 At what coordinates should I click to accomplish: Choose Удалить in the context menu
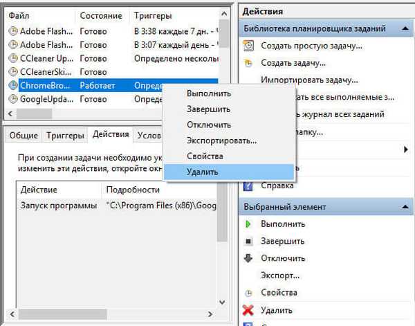click(x=202, y=172)
